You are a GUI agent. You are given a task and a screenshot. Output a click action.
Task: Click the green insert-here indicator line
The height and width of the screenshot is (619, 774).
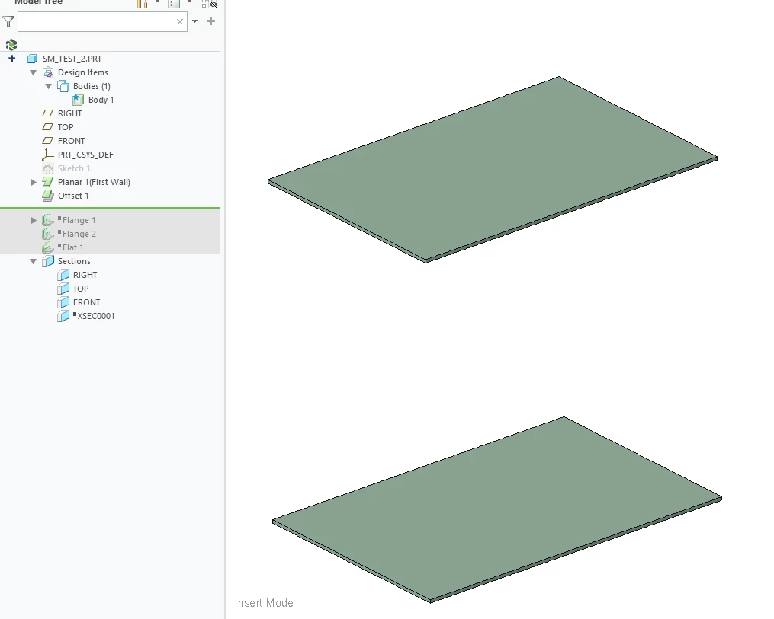(x=110, y=208)
